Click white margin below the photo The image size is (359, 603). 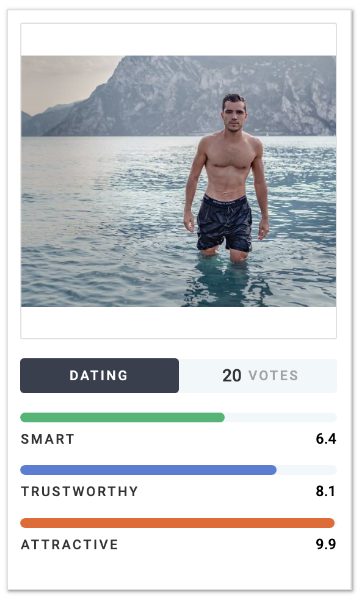tap(178, 322)
